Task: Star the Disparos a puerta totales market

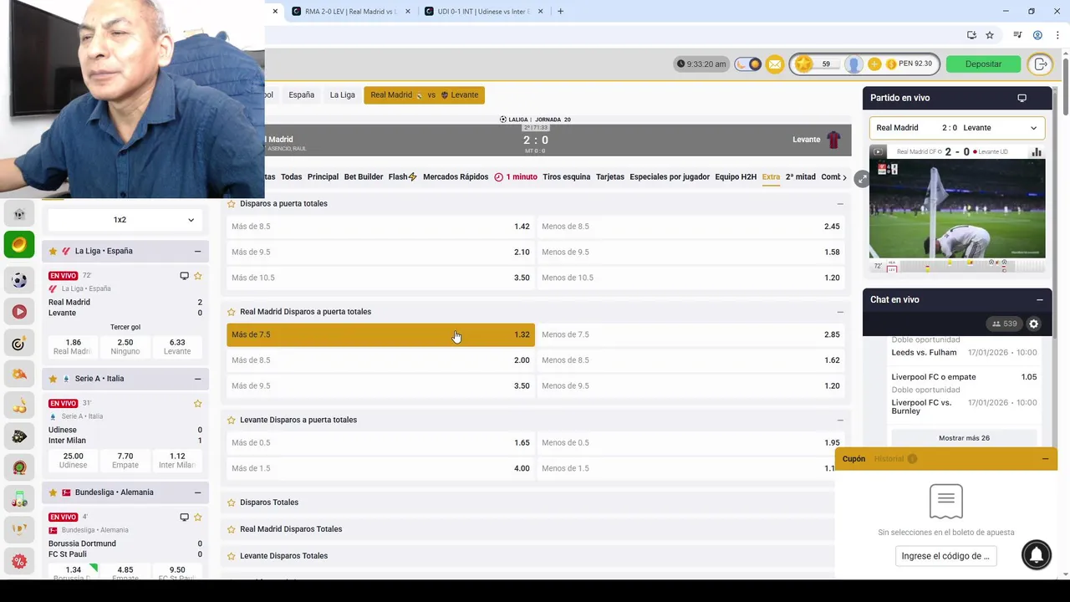Action: click(232, 203)
